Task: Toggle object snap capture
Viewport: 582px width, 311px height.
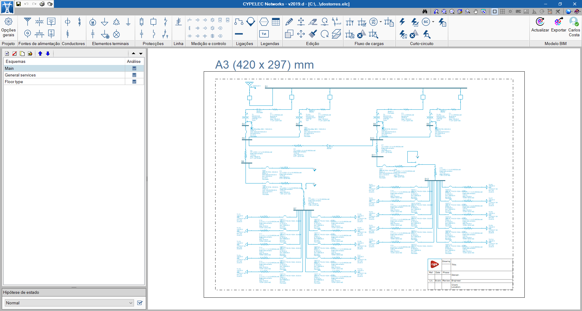Action: click(x=510, y=11)
